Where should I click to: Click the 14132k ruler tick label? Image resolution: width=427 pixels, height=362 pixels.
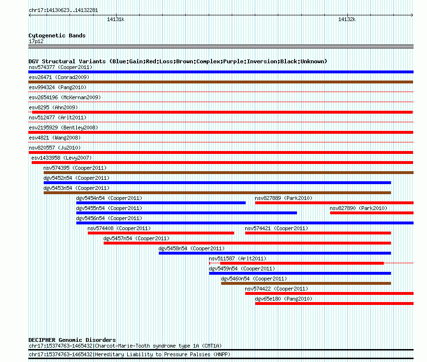click(347, 19)
